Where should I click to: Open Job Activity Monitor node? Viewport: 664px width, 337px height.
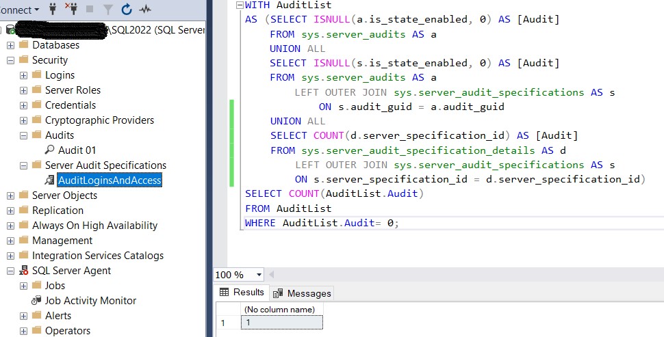(x=90, y=301)
